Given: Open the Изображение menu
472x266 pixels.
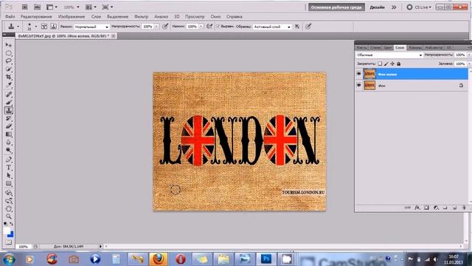Looking at the screenshot, I should 72,16.
